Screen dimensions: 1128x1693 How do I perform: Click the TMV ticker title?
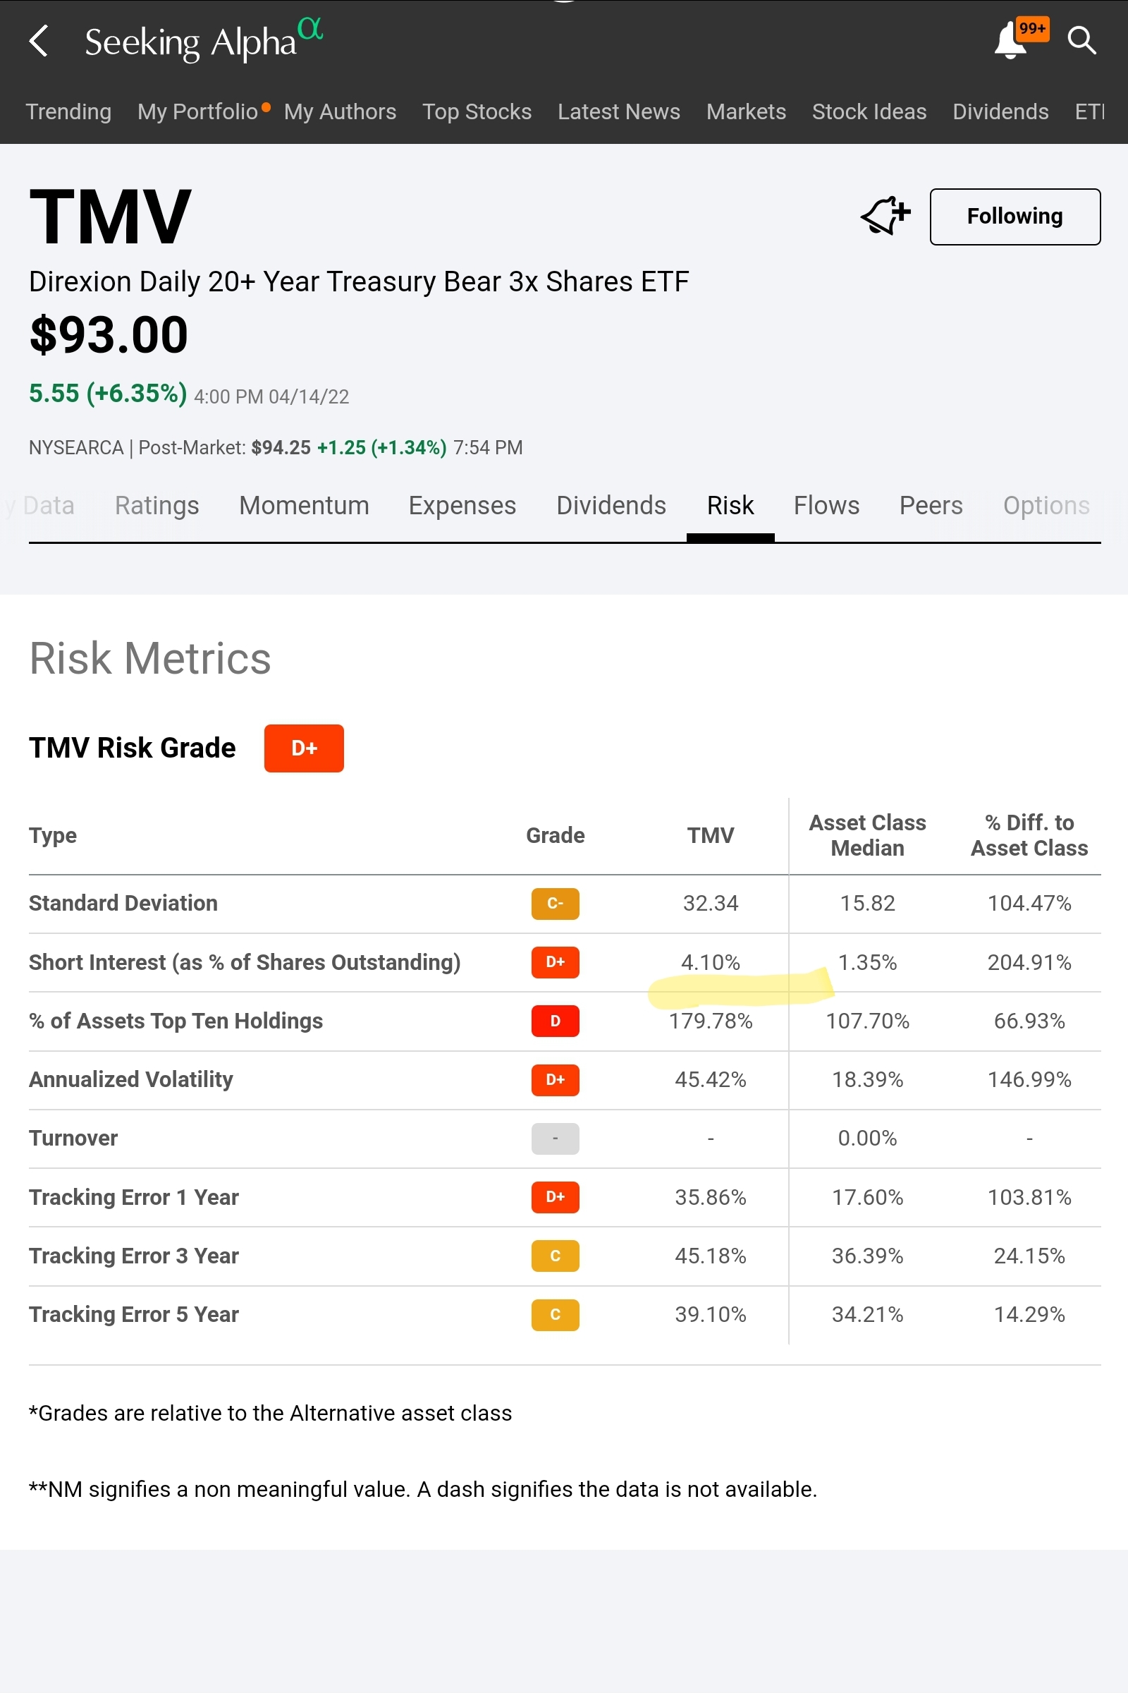click(110, 217)
